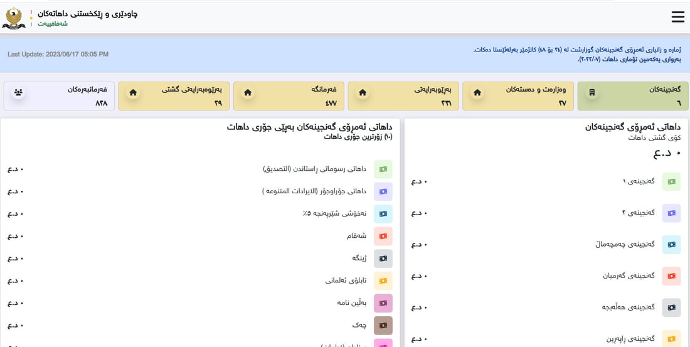Image resolution: width=690 pixels, height=347 pixels.
Task: Click gray money icon for گەنجینەی هەڵەبجە
Action: tap(672, 307)
